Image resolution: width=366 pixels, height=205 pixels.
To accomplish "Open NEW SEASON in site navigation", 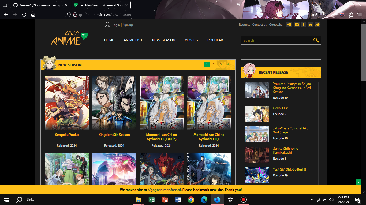I will pyautogui.click(x=164, y=40).
